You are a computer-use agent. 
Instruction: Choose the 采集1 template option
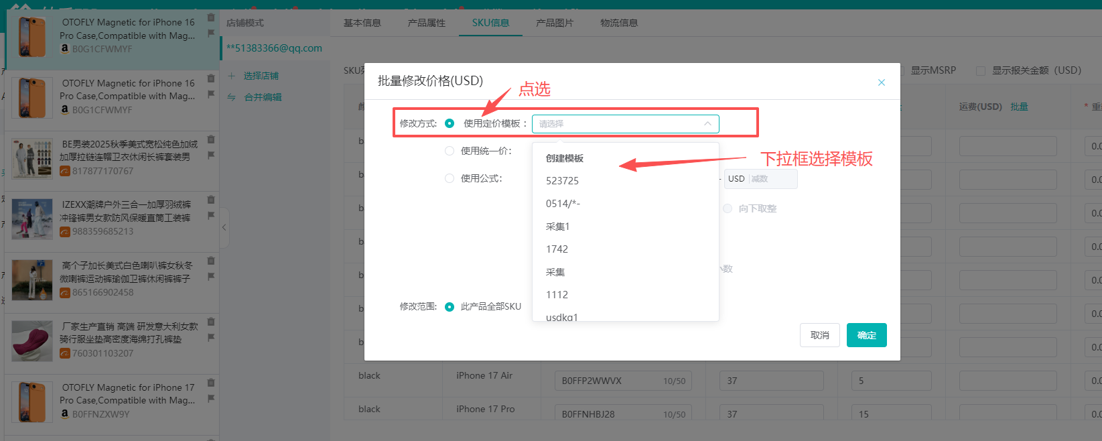557,227
